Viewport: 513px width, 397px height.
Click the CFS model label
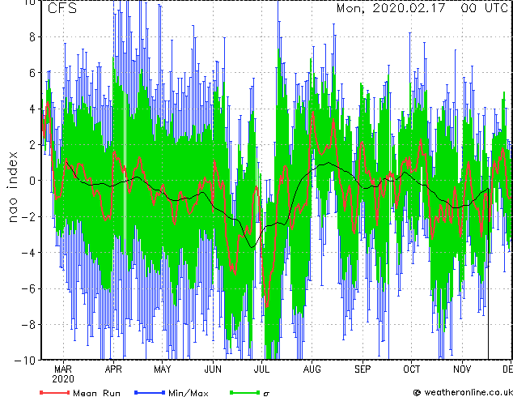62,8
